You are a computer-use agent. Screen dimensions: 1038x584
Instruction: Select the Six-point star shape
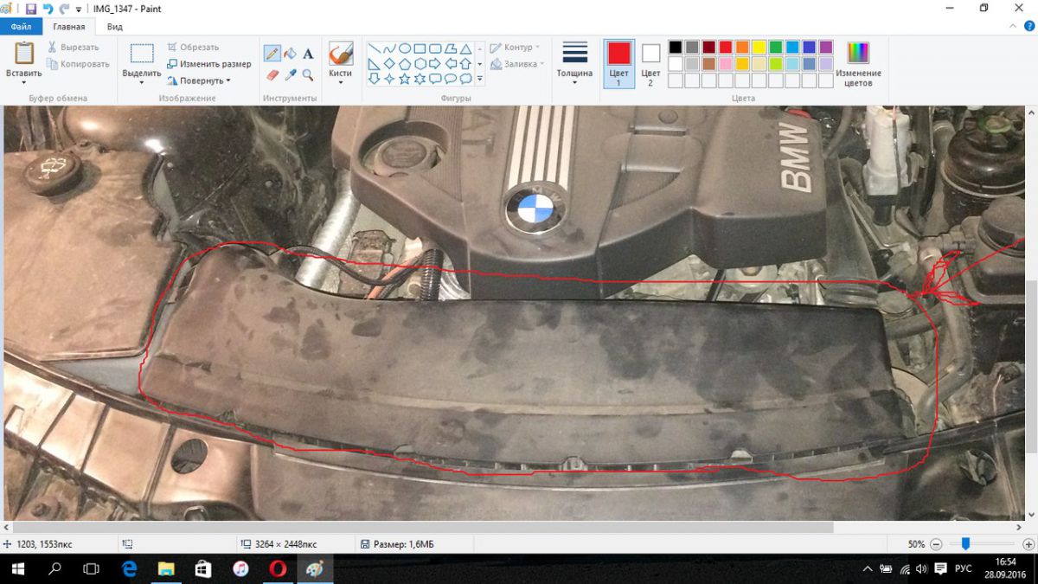[x=420, y=79]
